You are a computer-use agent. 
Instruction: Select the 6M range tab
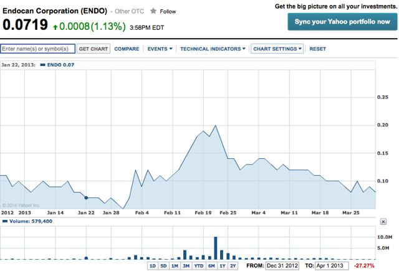211,266
